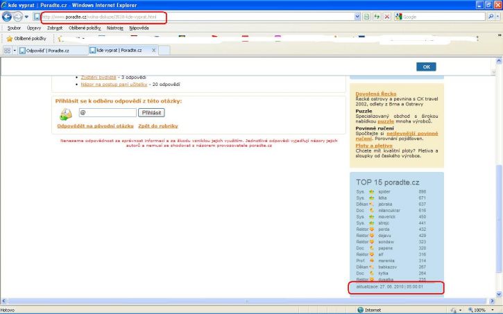Click user lidka in TOP 15
The height and width of the screenshot is (314, 503).
coord(382,198)
